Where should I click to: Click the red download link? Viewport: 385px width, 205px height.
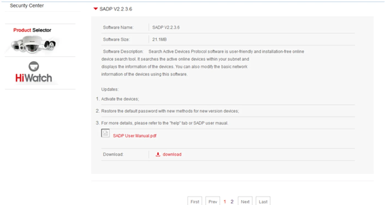pos(172,154)
